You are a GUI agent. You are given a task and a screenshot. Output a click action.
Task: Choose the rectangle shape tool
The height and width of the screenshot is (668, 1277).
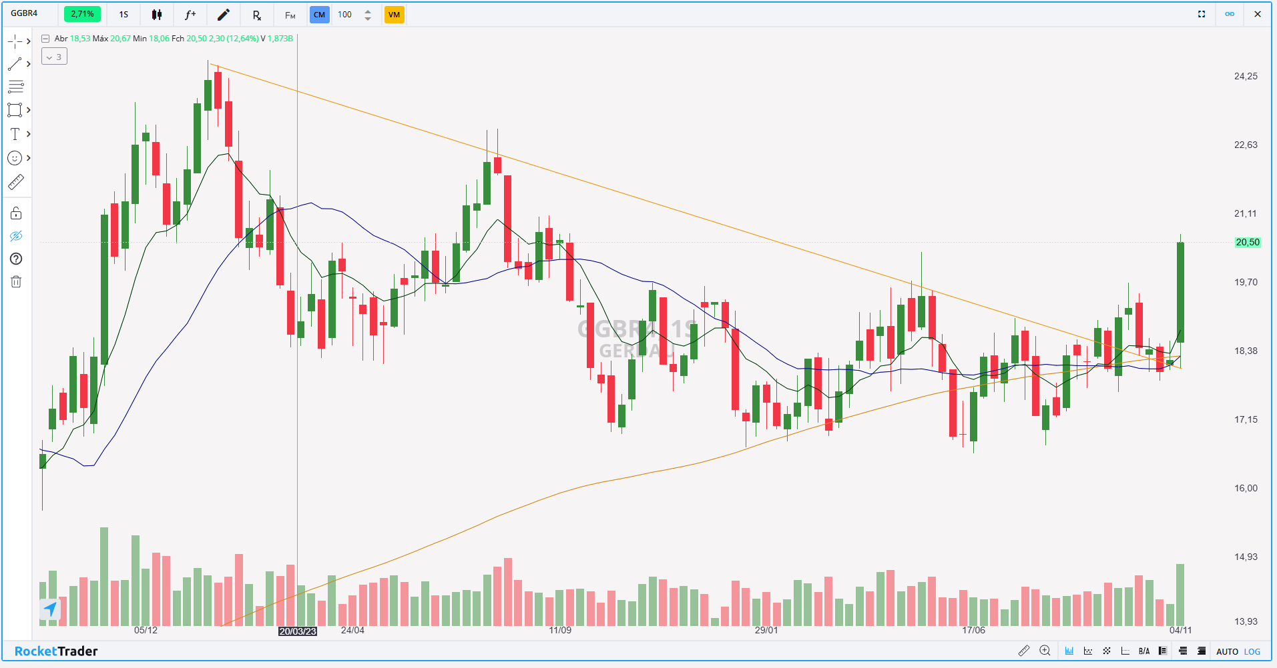(15, 110)
